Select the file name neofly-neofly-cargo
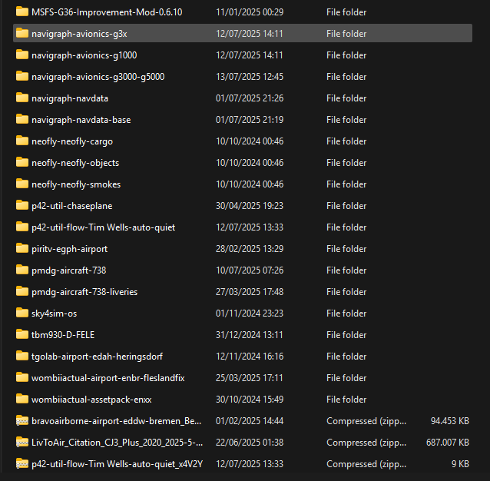Viewport: 490px width, 481px height. click(72, 141)
